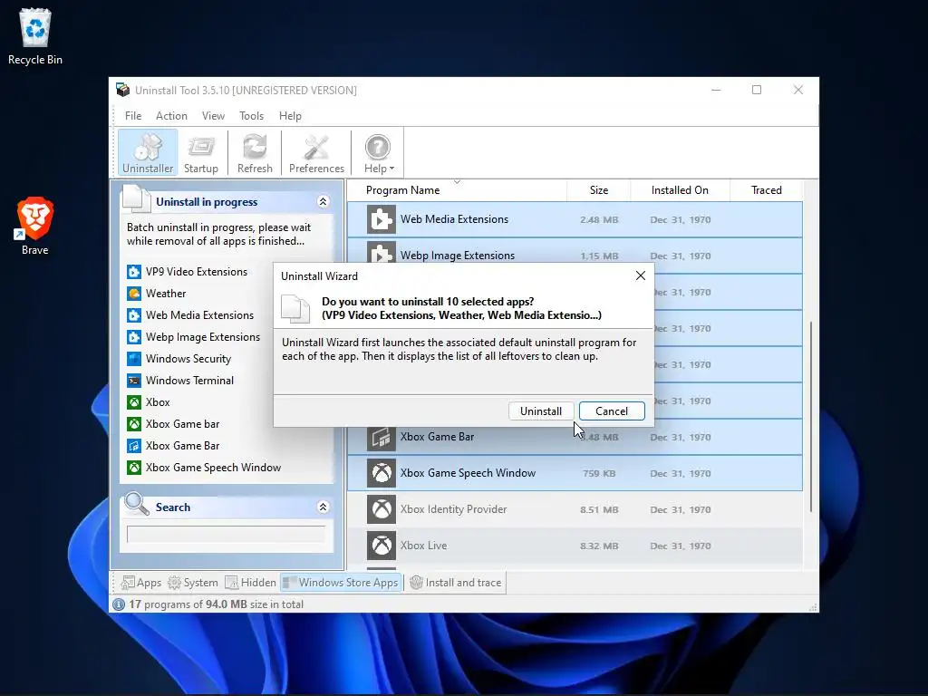Click the 759 KB size cell

(599, 473)
